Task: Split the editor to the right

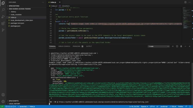Action: coord(185,2)
